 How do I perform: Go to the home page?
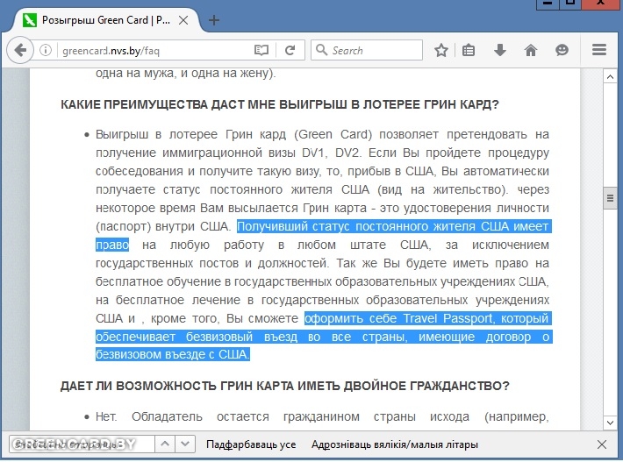[x=531, y=50]
